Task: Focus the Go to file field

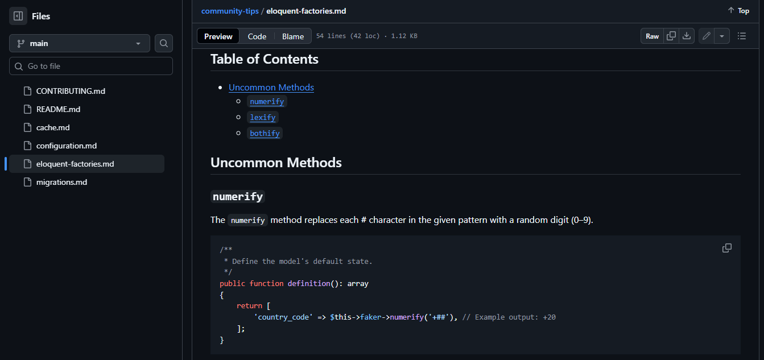Action: point(91,66)
